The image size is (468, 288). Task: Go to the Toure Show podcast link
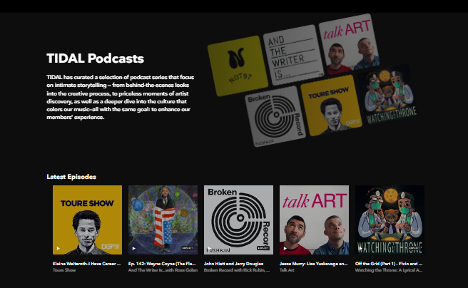click(x=64, y=270)
